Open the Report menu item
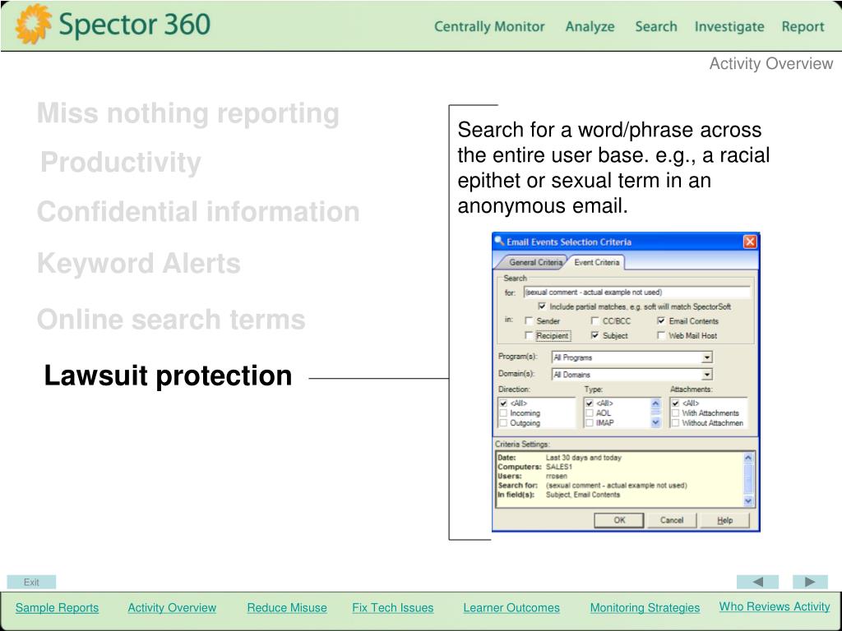 [x=803, y=27]
